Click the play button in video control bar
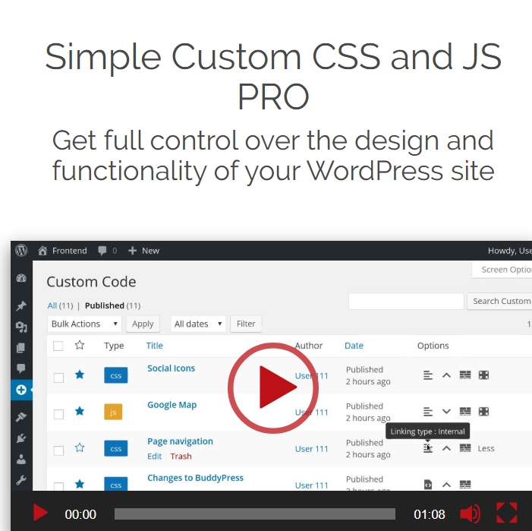This screenshot has height=531, width=532. coord(40,513)
